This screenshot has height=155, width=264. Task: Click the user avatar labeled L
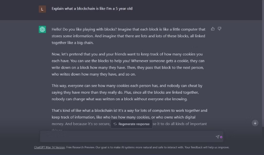42,9
